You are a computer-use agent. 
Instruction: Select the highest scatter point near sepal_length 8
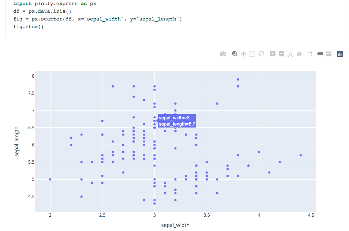(x=238, y=79)
